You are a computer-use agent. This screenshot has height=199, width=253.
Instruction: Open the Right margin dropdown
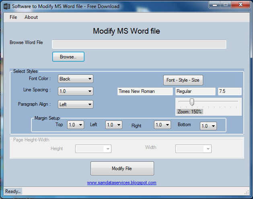pyautogui.click(x=162, y=125)
